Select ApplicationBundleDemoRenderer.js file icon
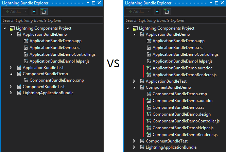 149,74
